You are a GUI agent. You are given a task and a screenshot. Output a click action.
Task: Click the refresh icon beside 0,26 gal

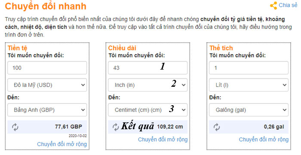click(x=217, y=127)
